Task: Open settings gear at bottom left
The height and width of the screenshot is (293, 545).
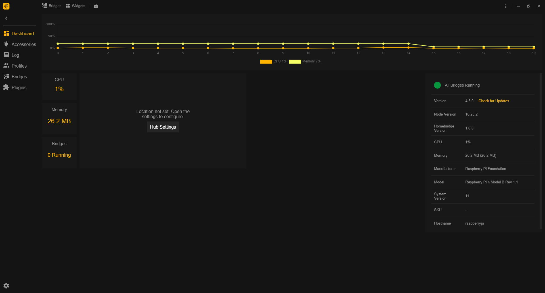Action: point(6,286)
